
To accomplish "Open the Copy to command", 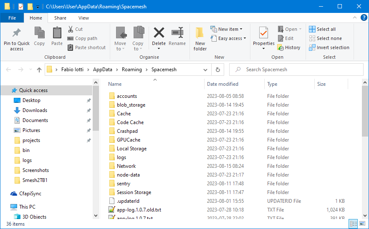I will point(138,39).
